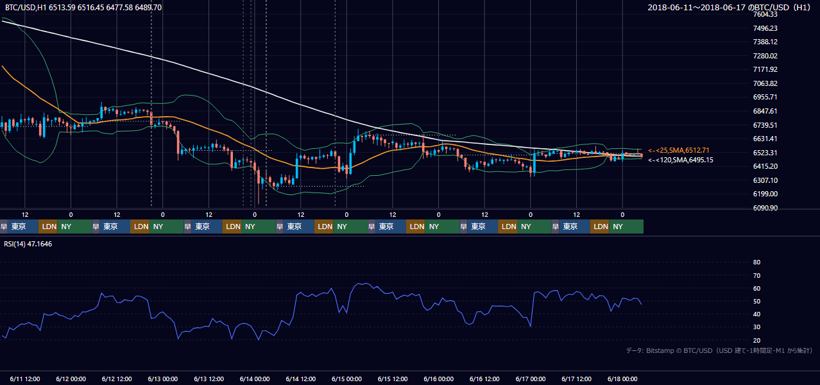Screen dimensions: 820x385
Task: Select the 6/14 12:00 time label
Action: pos(301,379)
